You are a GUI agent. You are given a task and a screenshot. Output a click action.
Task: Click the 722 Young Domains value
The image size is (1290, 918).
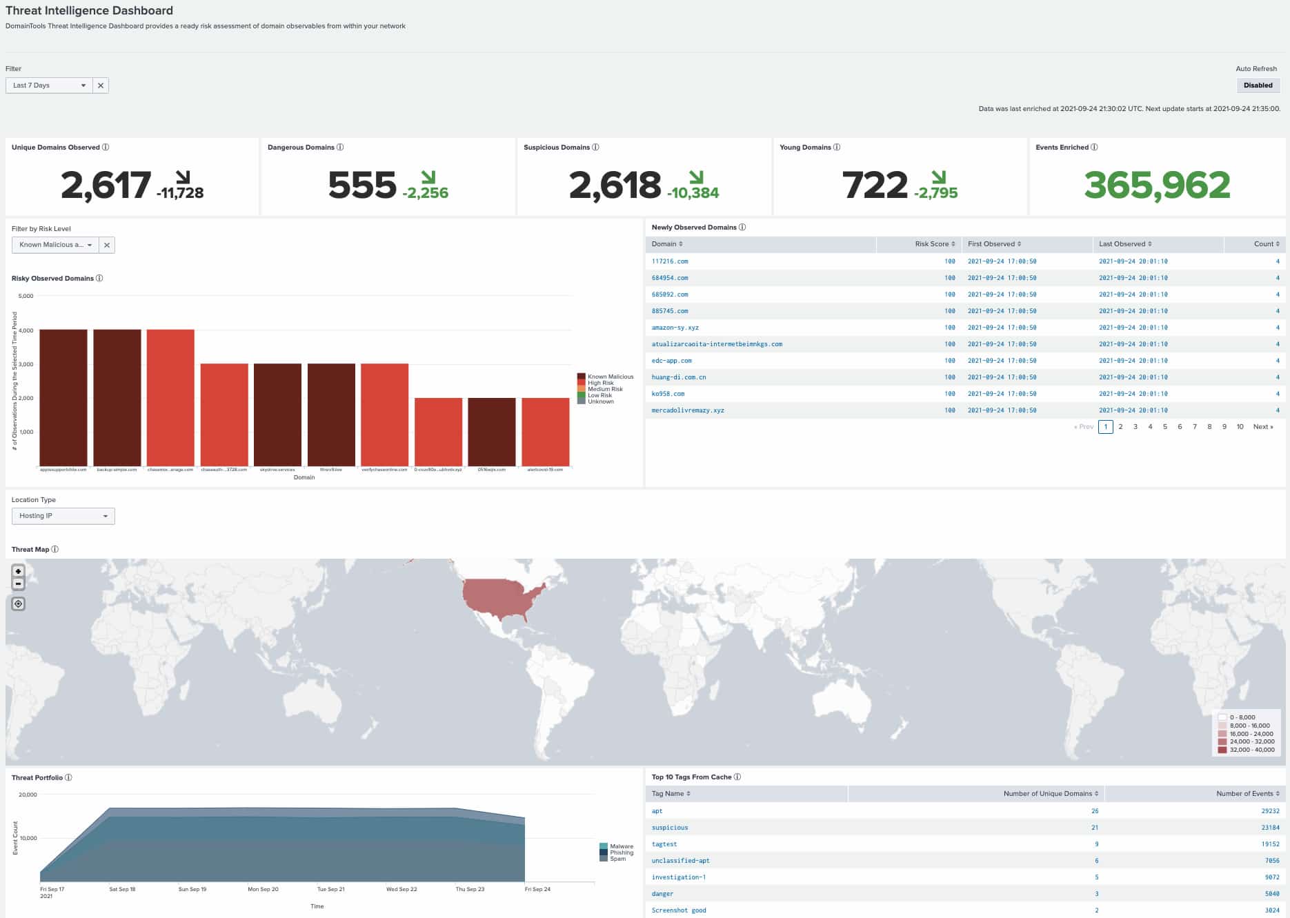click(875, 185)
